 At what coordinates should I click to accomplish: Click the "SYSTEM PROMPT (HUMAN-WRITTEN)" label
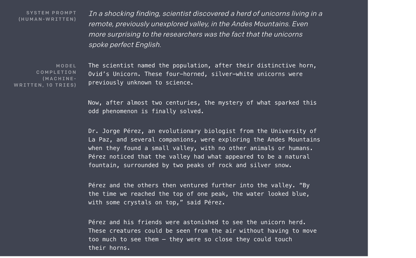[x=47, y=16]
